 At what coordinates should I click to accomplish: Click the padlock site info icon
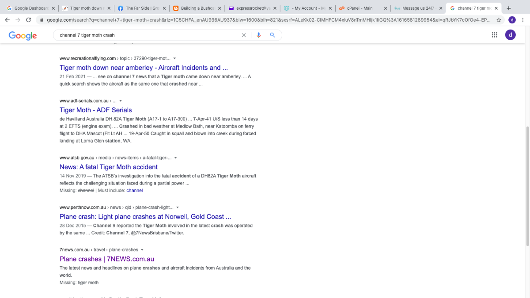(42, 20)
